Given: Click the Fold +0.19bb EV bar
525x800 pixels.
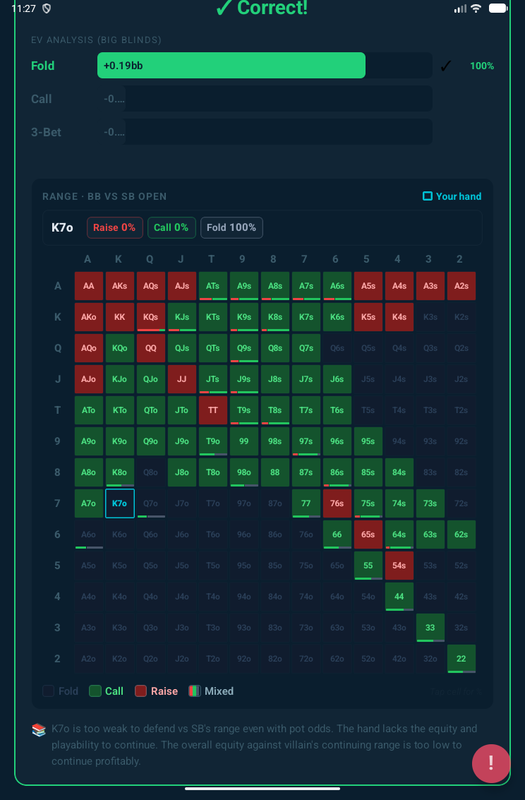Looking at the screenshot, I should coord(231,66).
